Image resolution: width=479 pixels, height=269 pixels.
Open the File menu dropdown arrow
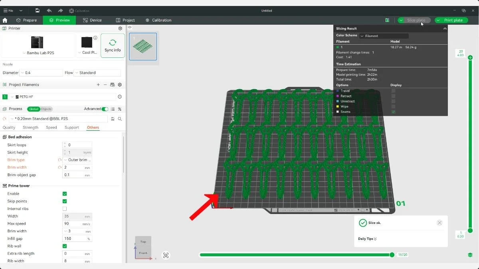(21, 11)
